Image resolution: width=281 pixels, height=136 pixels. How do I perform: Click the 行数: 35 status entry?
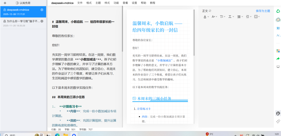coord(56,130)
